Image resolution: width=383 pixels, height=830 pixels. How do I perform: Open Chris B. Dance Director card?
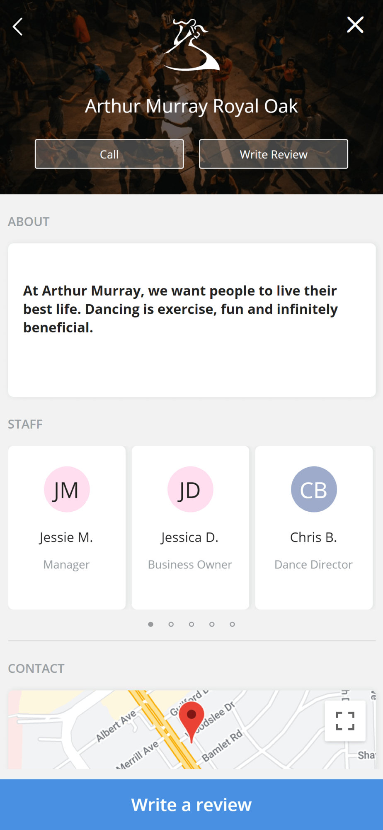314,527
